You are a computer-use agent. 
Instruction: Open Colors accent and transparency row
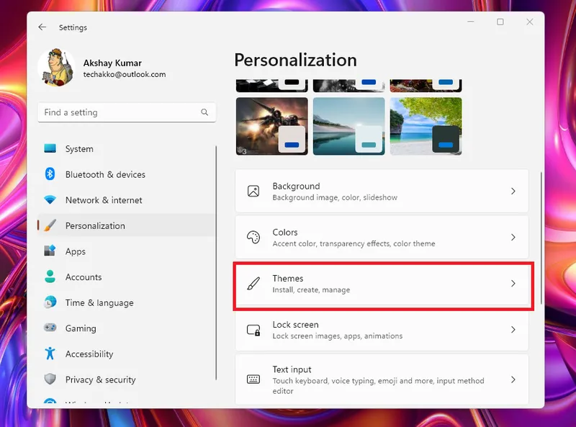tap(382, 238)
